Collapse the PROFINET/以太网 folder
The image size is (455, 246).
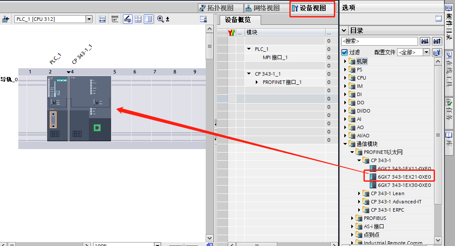(352, 152)
